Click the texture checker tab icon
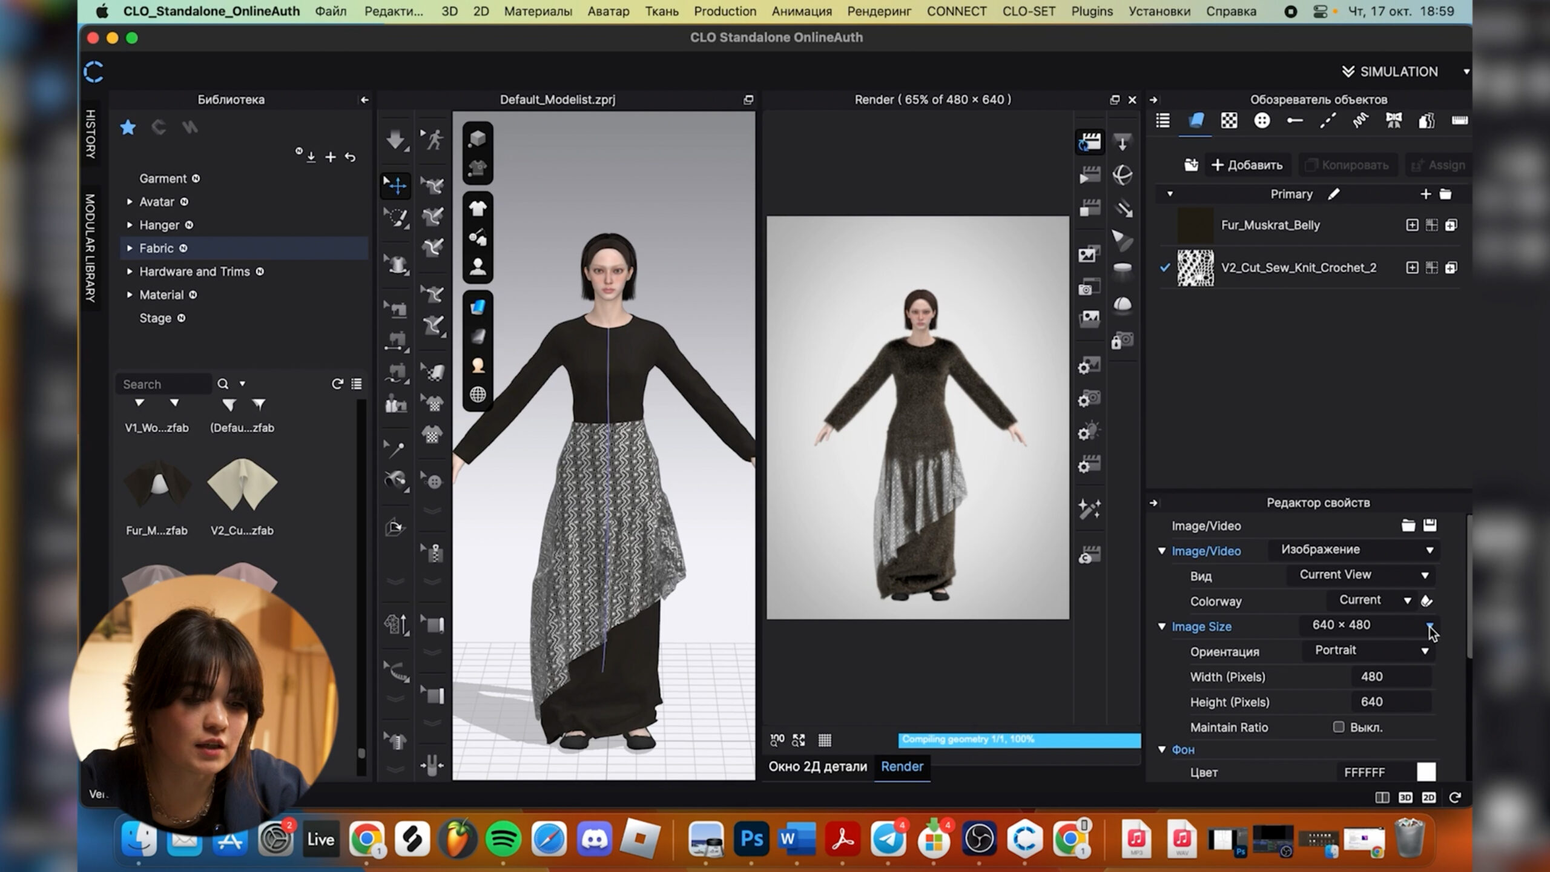This screenshot has width=1550, height=872. pyautogui.click(x=1229, y=121)
